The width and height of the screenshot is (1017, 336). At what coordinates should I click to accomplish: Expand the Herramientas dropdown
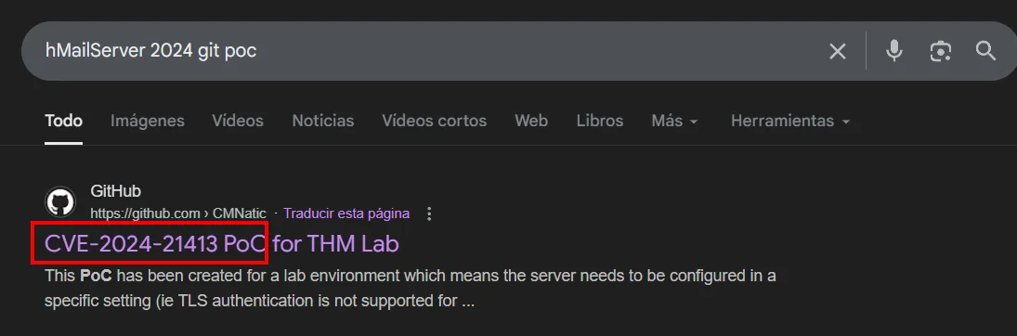click(790, 121)
